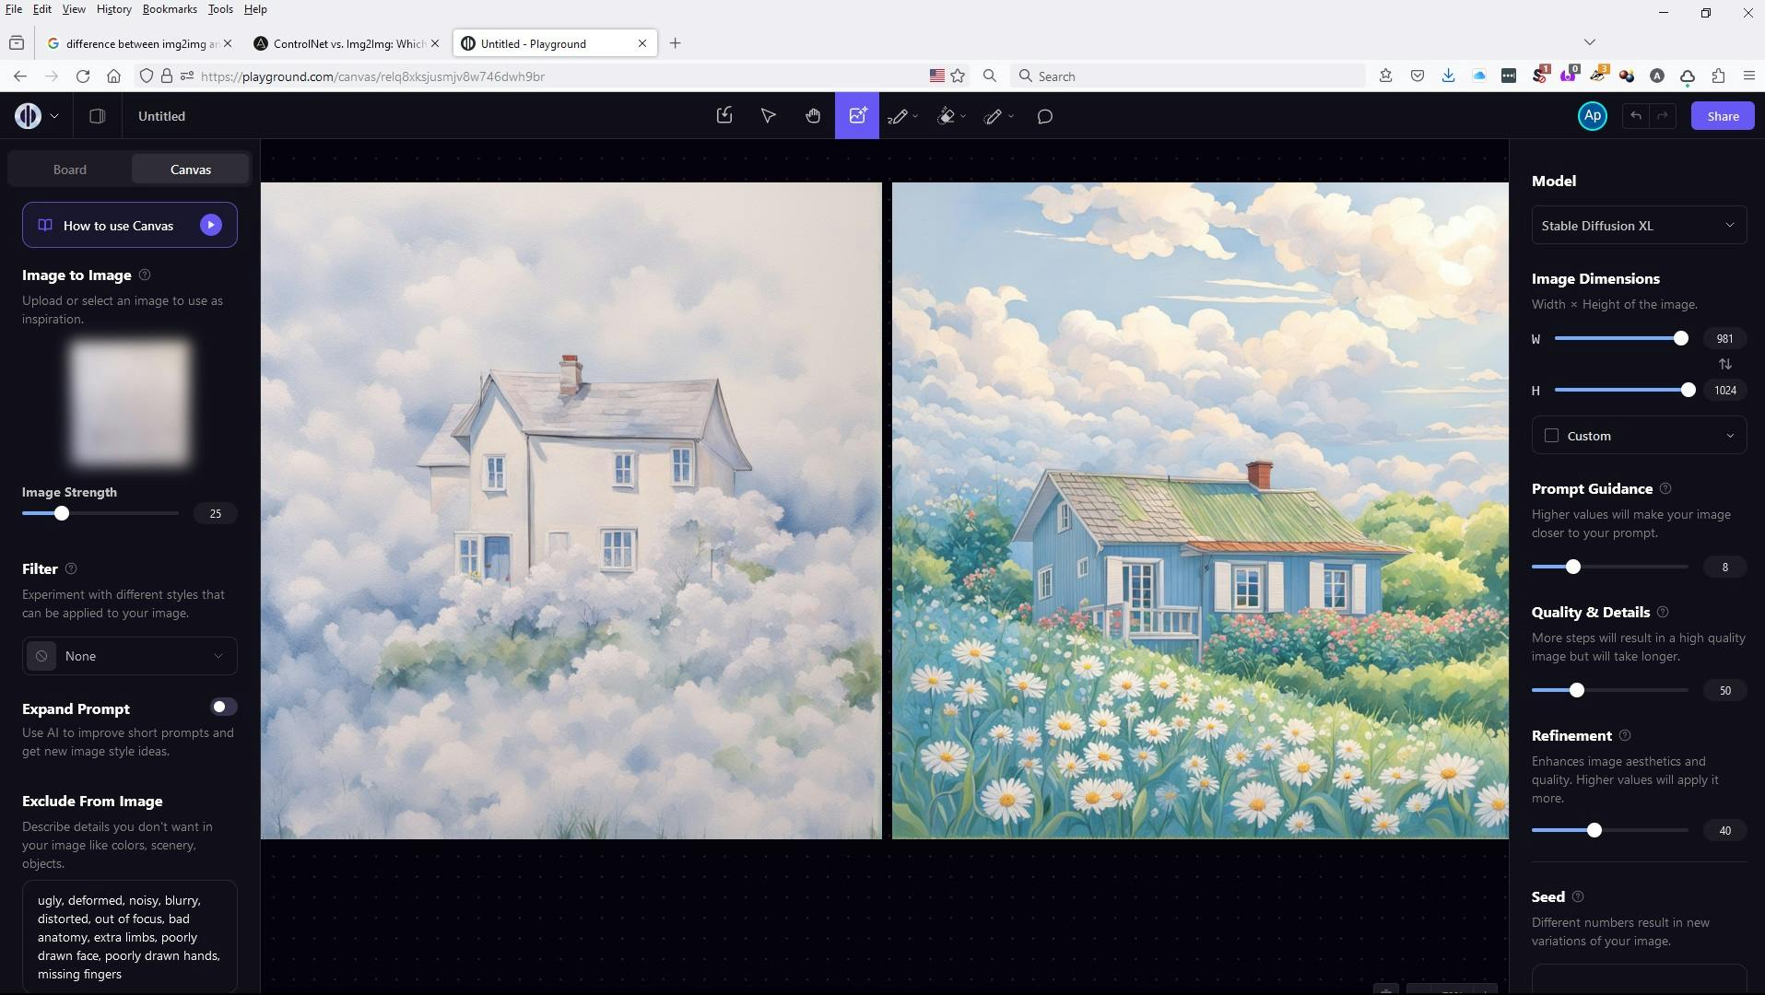Open the History menu
Screen dimensions: 1765x995
click(113, 9)
